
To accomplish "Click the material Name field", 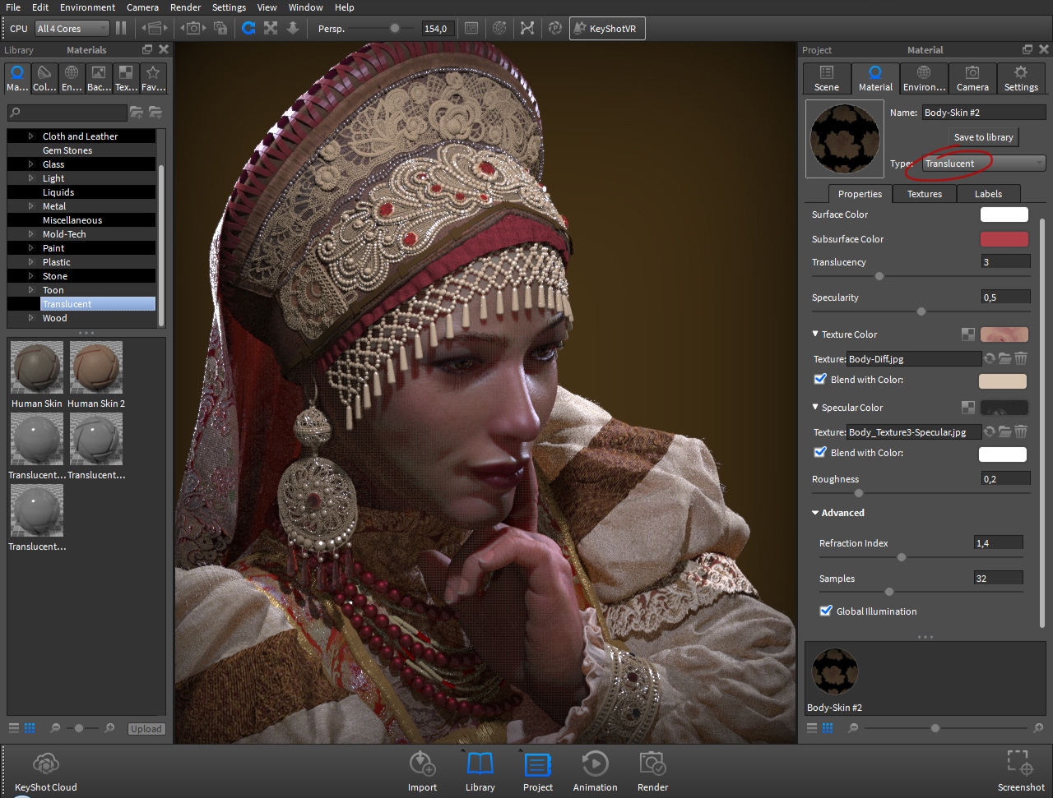I will coord(983,113).
